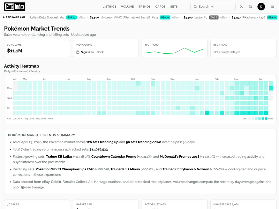Click Pokemon World Championships 2018 set name
Image resolution: width=279 pixels, height=209 pixels.
coord(65,169)
